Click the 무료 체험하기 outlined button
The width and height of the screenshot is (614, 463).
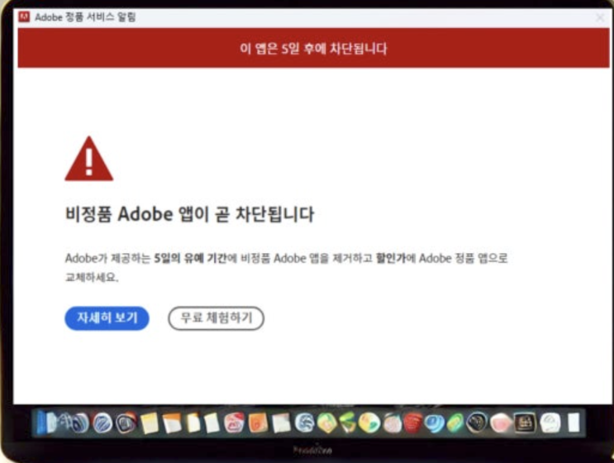click(x=217, y=318)
